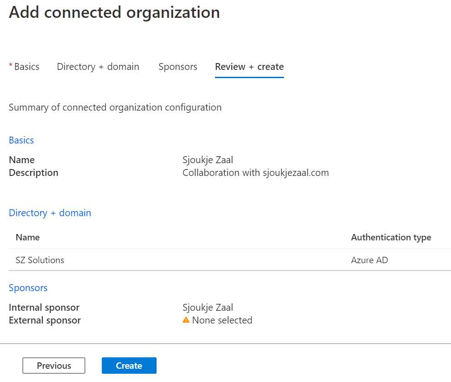
Task: Click None selected next to External sponsor
Action: coord(222,320)
